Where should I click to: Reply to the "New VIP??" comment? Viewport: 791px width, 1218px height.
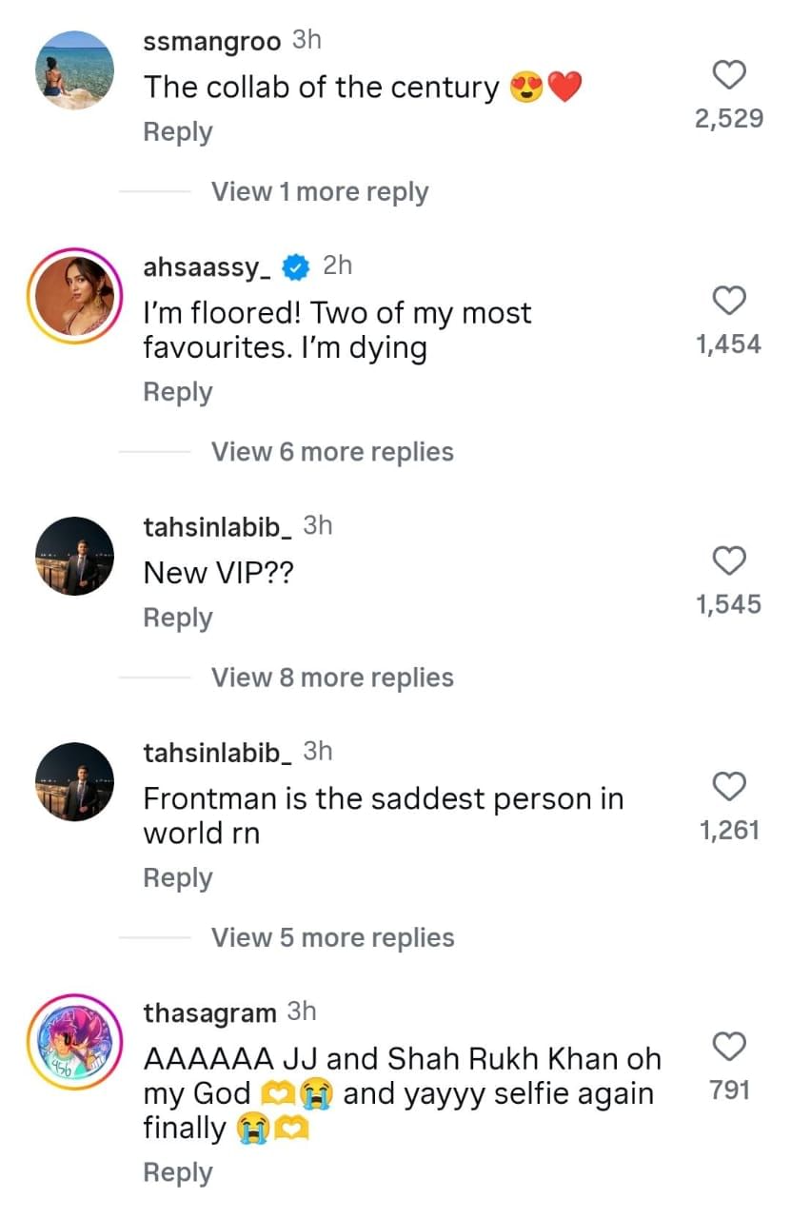tap(178, 618)
